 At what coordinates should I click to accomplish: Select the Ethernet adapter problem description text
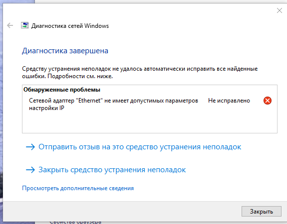113,104
